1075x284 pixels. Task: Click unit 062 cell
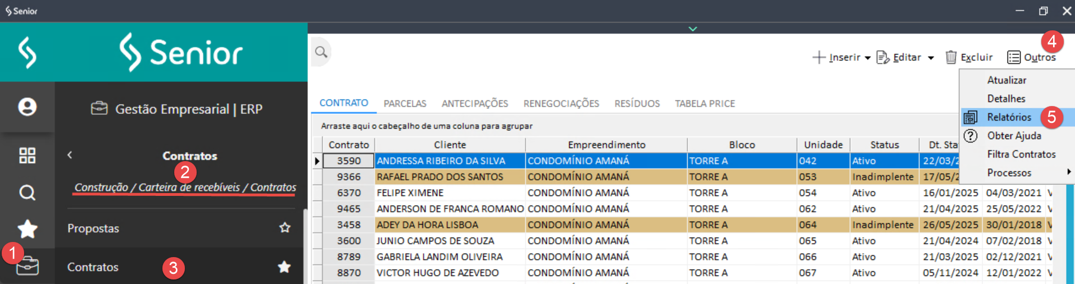(823, 209)
